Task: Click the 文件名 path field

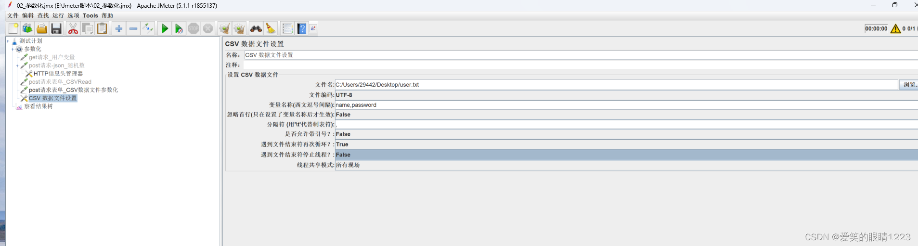Action: pyautogui.click(x=616, y=85)
